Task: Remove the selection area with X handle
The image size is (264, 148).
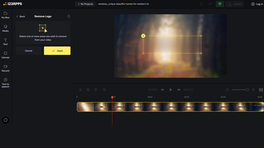Action: [x=143, y=36]
